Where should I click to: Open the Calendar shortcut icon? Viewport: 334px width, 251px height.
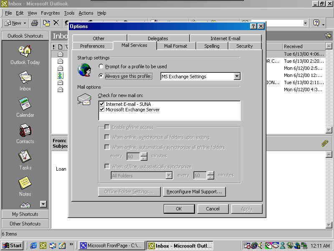(x=25, y=103)
